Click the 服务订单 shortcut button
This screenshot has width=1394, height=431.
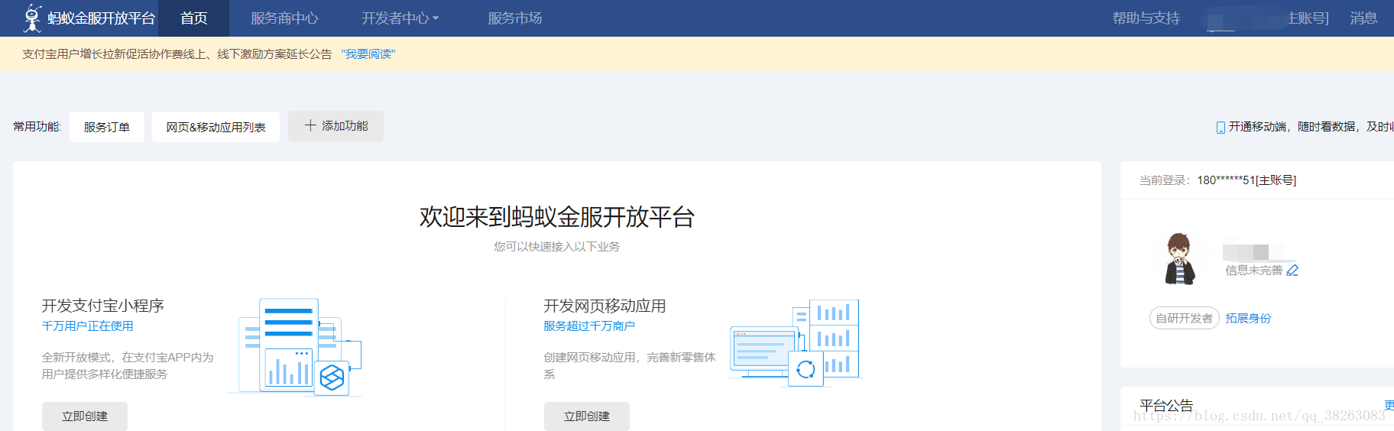tap(106, 127)
